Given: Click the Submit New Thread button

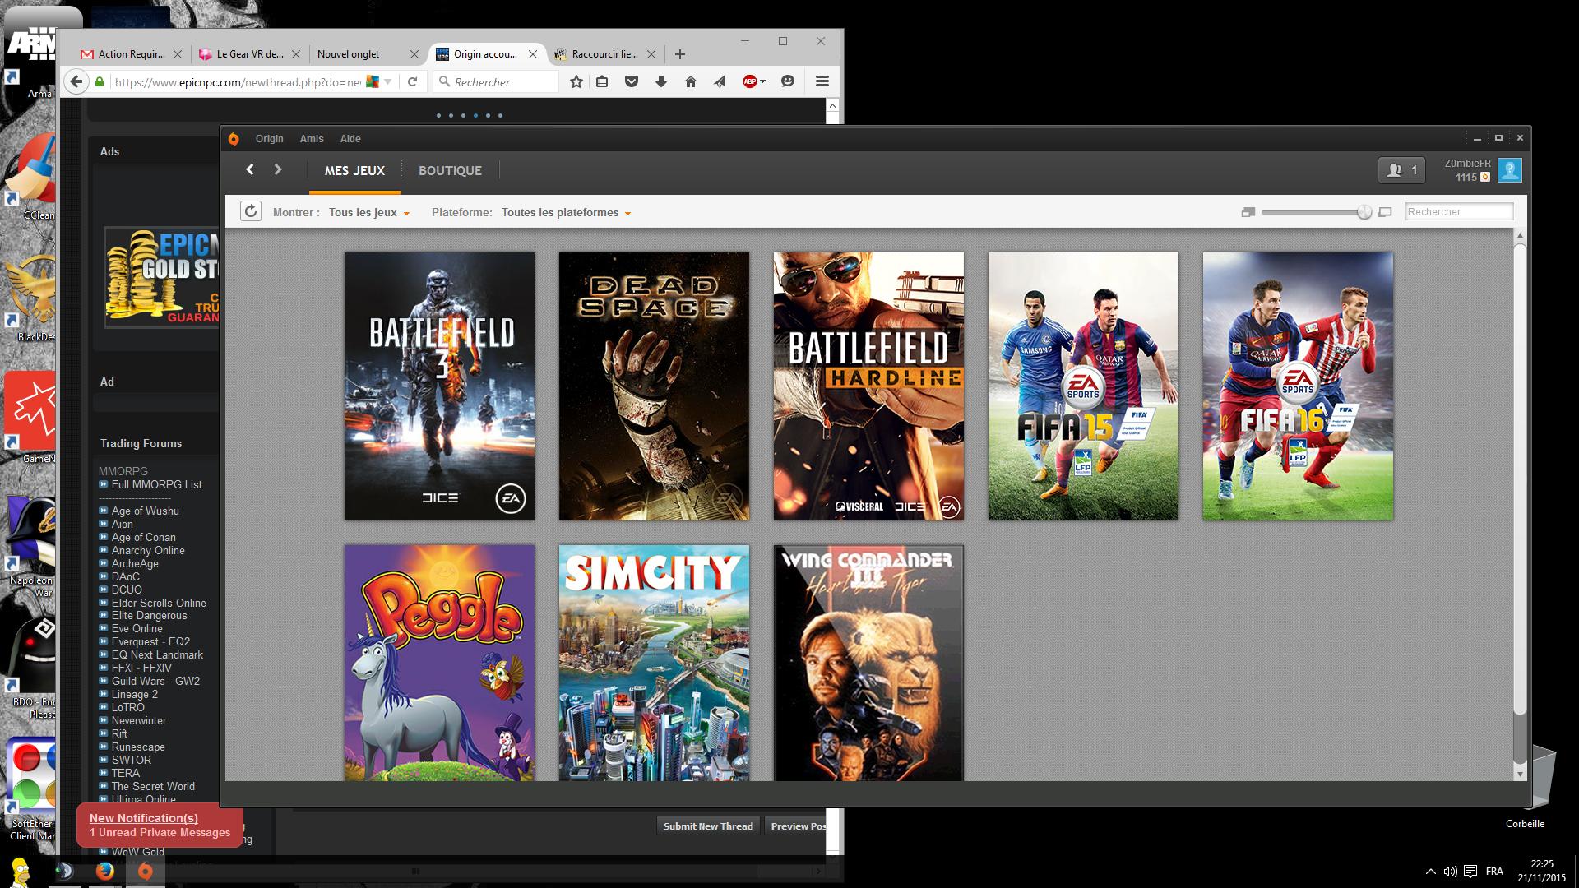Looking at the screenshot, I should pyautogui.click(x=708, y=826).
